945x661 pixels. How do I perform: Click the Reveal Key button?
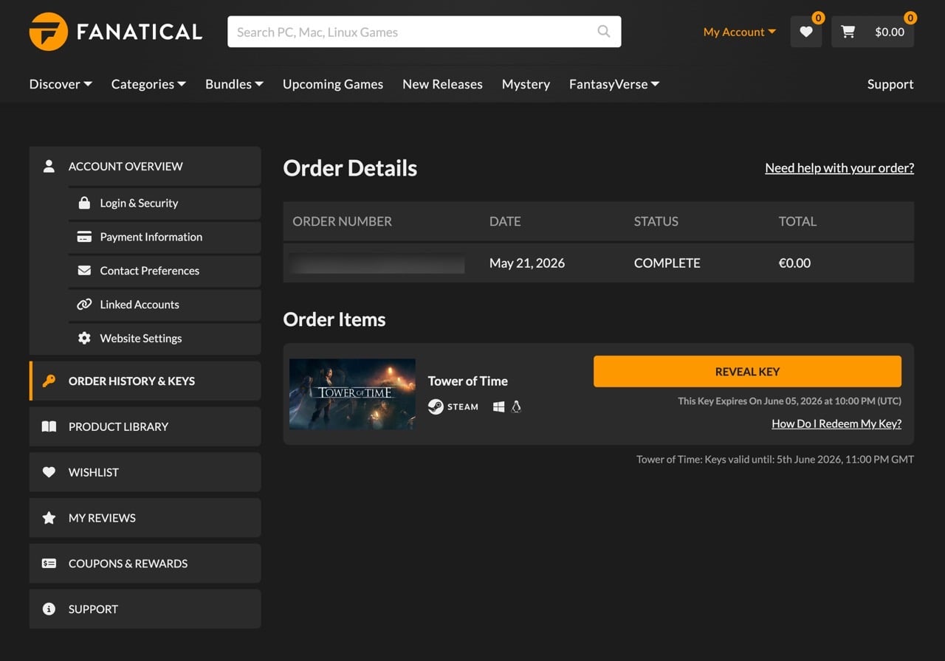(747, 372)
